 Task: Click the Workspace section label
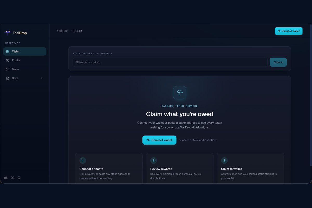(x=13, y=43)
